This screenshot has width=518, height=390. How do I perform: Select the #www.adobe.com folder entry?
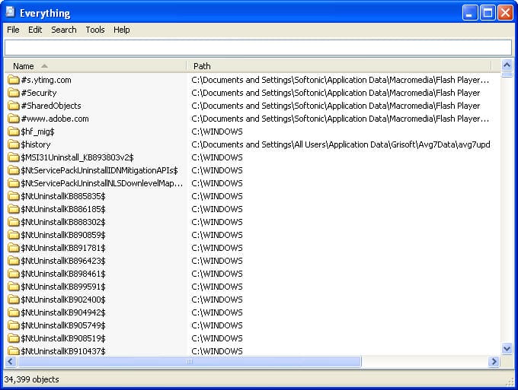coord(55,119)
